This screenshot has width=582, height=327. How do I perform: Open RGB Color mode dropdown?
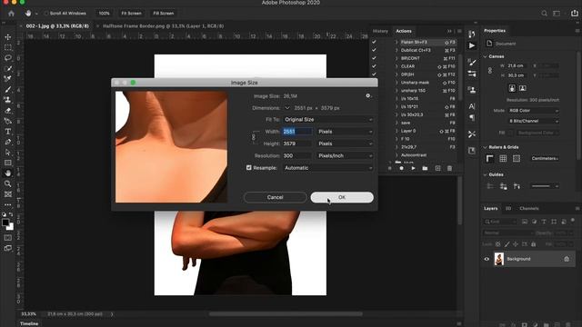click(534, 111)
